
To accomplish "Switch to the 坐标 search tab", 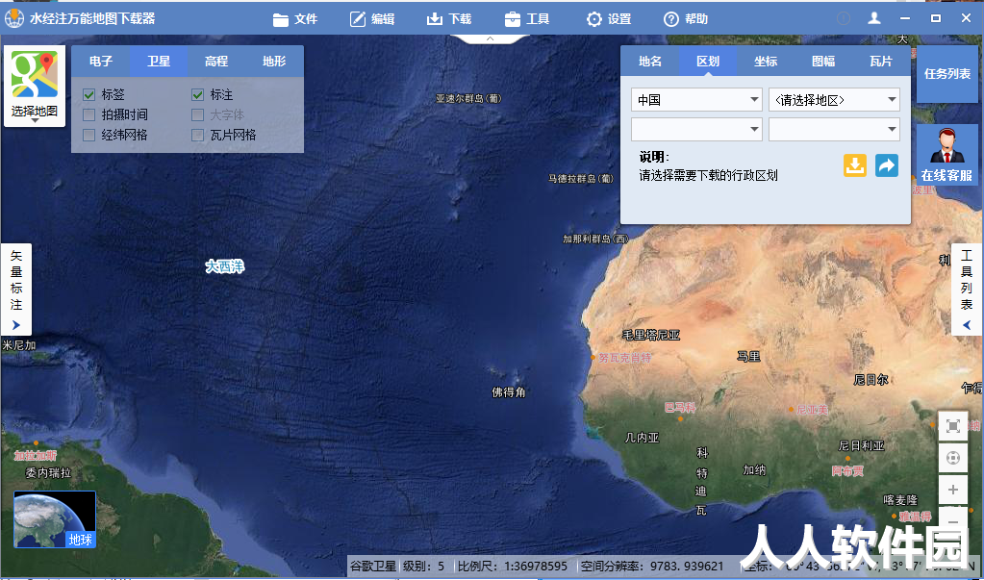I will coord(766,61).
